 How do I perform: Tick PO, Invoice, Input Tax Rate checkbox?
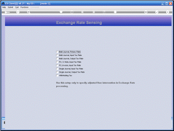coord(57,65)
